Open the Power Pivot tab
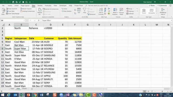The image size is (173, 97). click(x=79, y=5)
